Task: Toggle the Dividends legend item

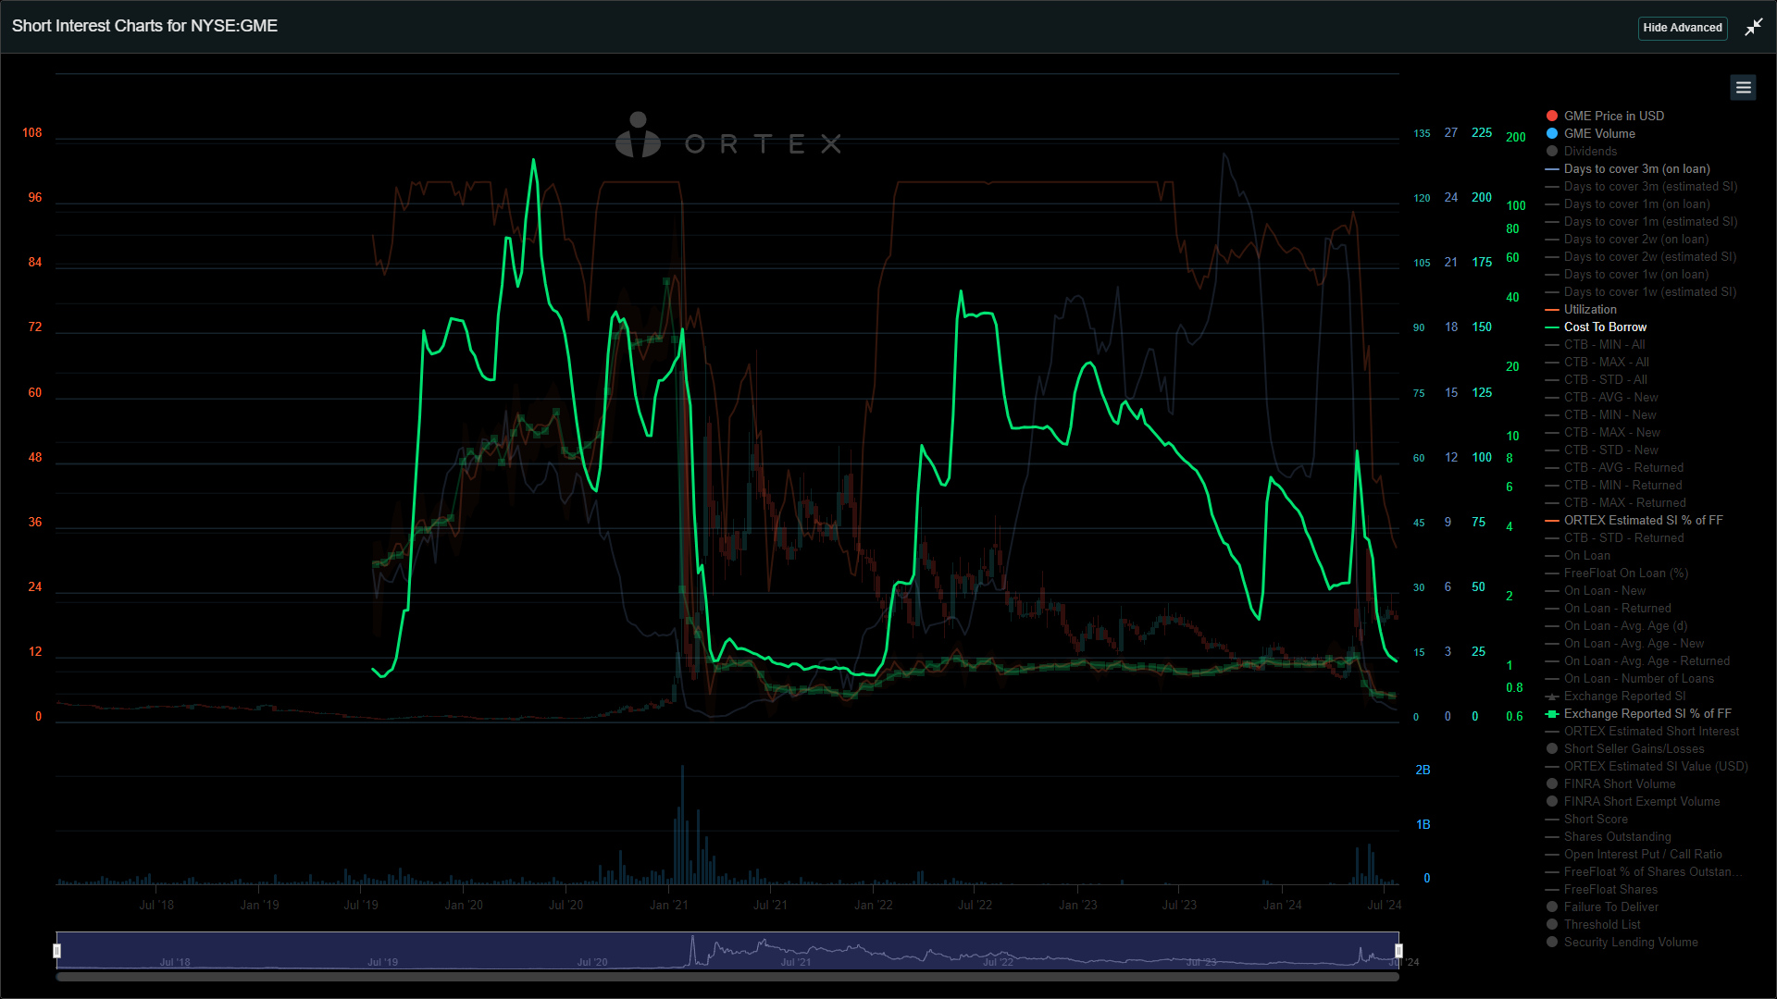Action: click(1589, 151)
